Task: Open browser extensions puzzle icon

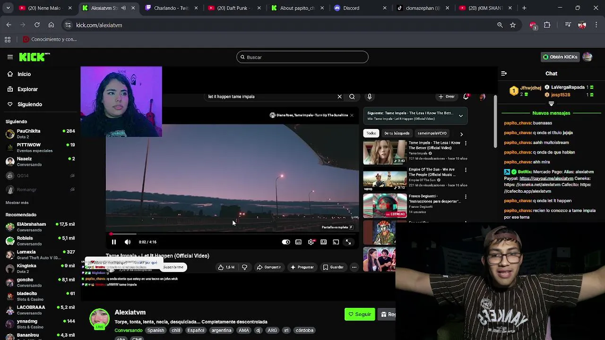Action: point(547,25)
